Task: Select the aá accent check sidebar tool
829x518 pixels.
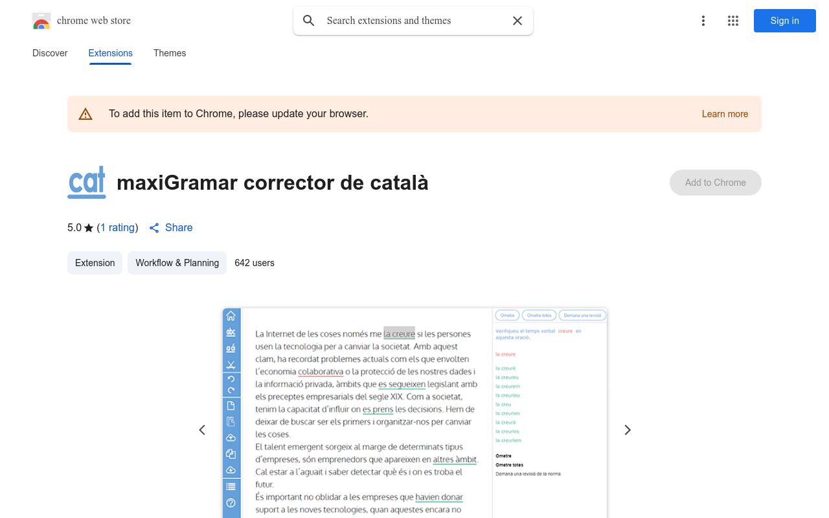Action: coord(231,348)
